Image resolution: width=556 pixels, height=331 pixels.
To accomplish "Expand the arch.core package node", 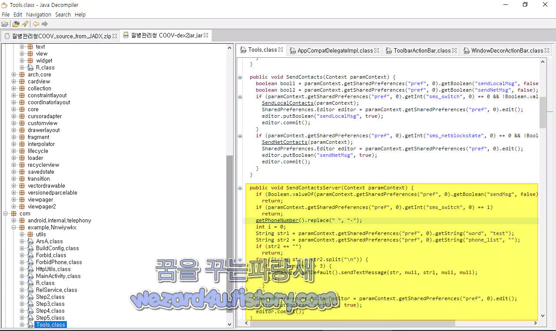I will click(14, 75).
